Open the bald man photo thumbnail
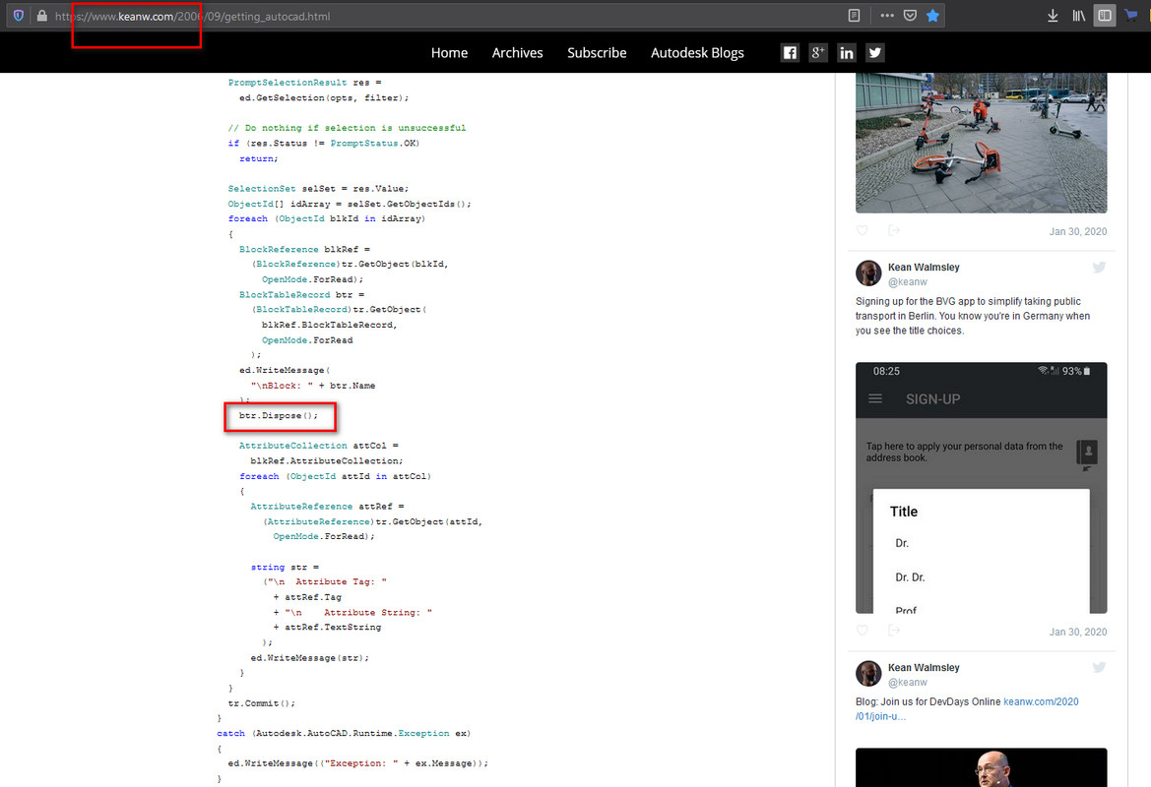The height and width of the screenshot is (787, 1151). point(981,767)
